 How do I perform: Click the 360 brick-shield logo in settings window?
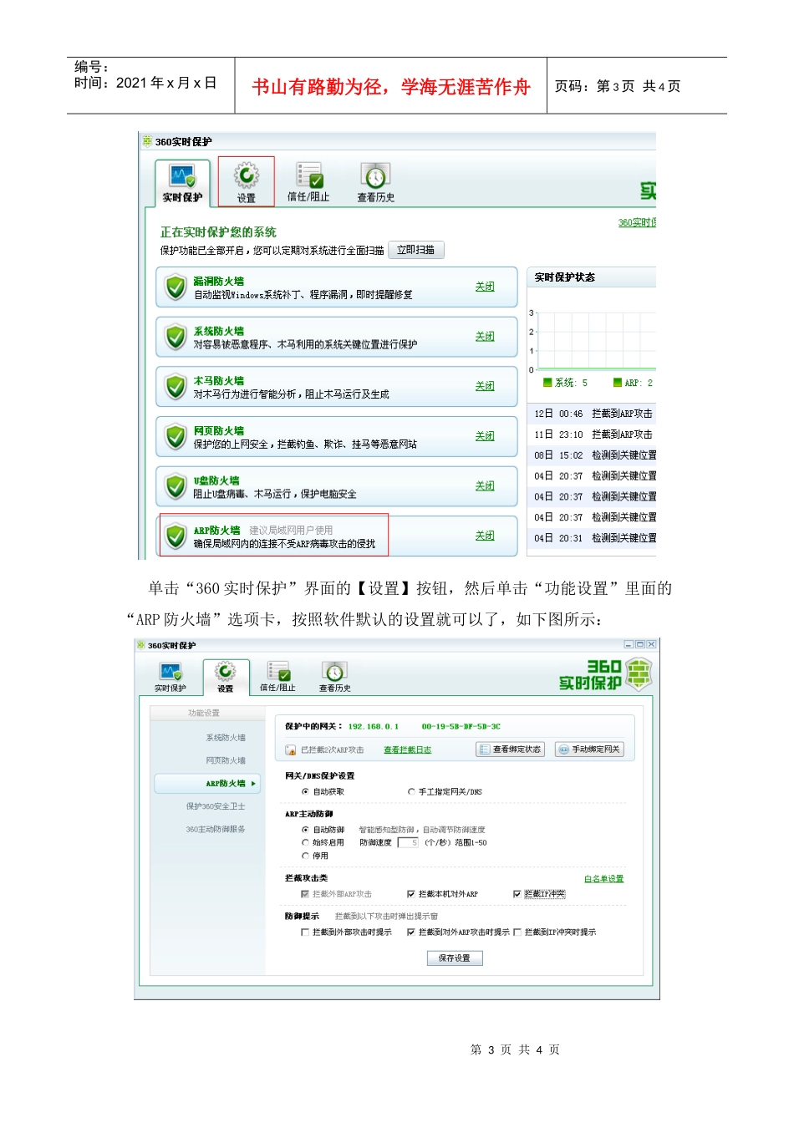[639, 674]
